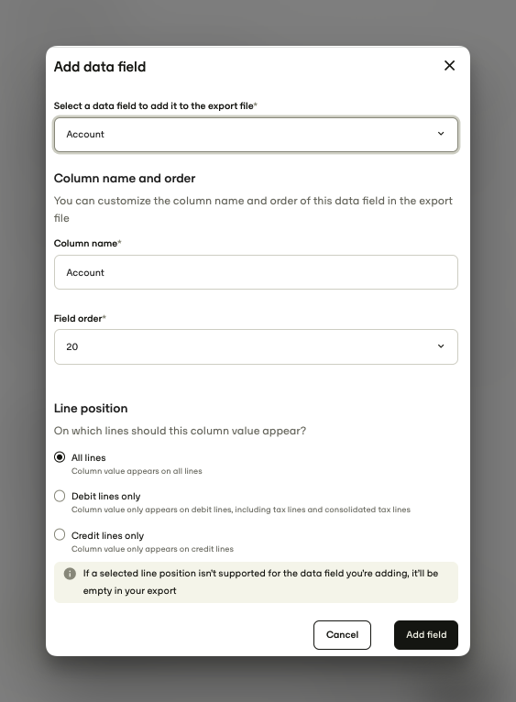Choose the Credit lines only radio button

tap(60, 534)
